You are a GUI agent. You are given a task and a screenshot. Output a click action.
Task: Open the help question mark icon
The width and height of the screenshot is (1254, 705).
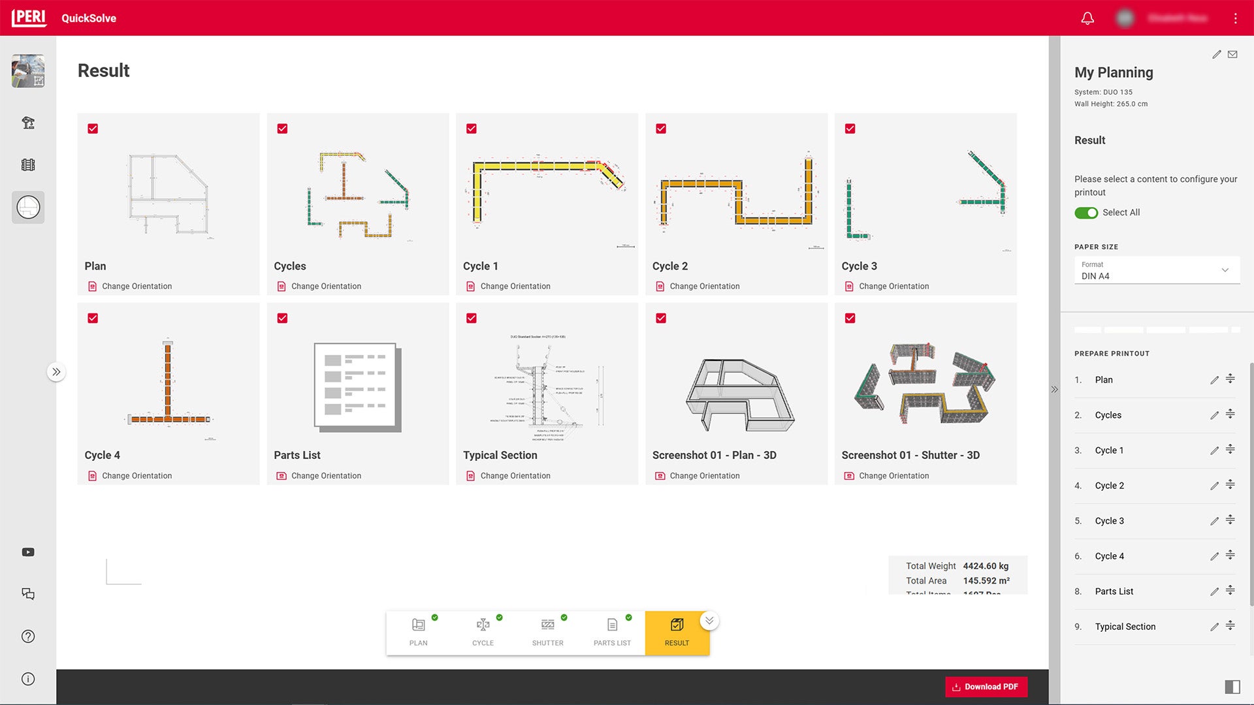(x=27, y=636)
